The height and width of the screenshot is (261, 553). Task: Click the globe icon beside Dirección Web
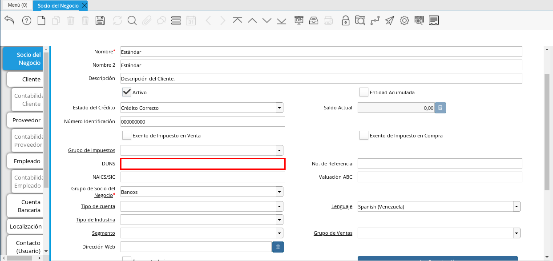pos(278,247)
